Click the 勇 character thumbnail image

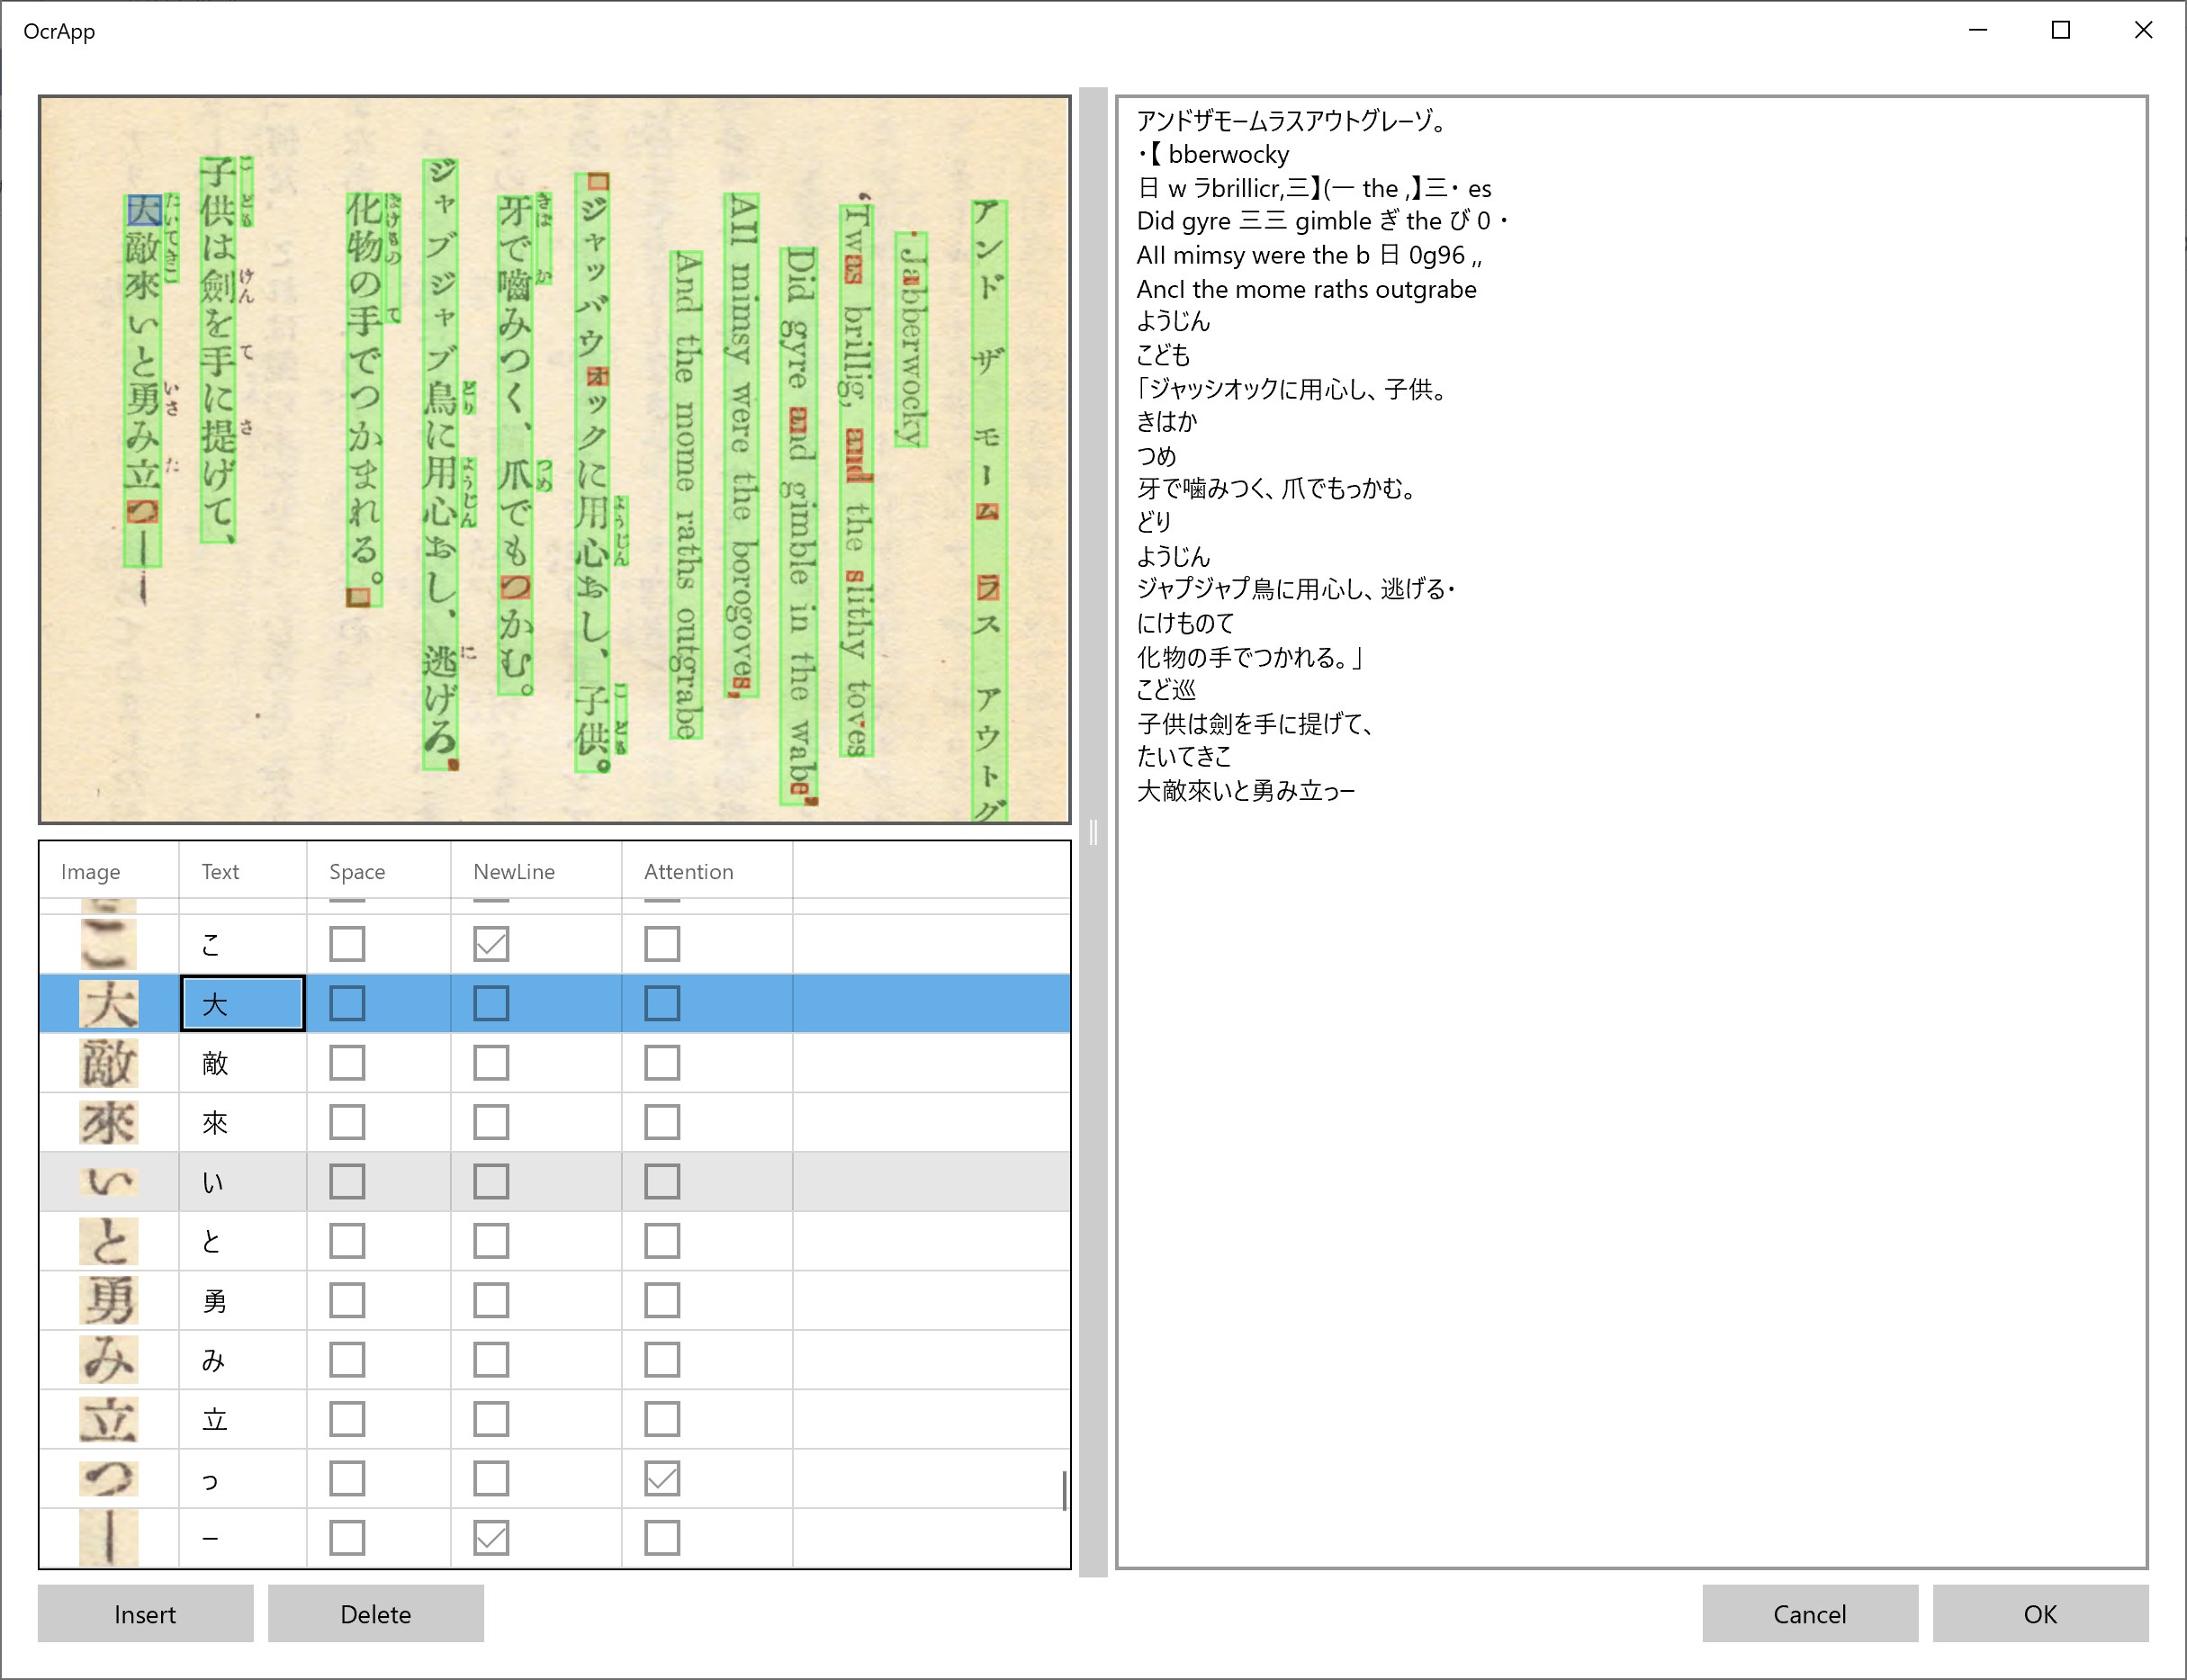click(108, 1301)
